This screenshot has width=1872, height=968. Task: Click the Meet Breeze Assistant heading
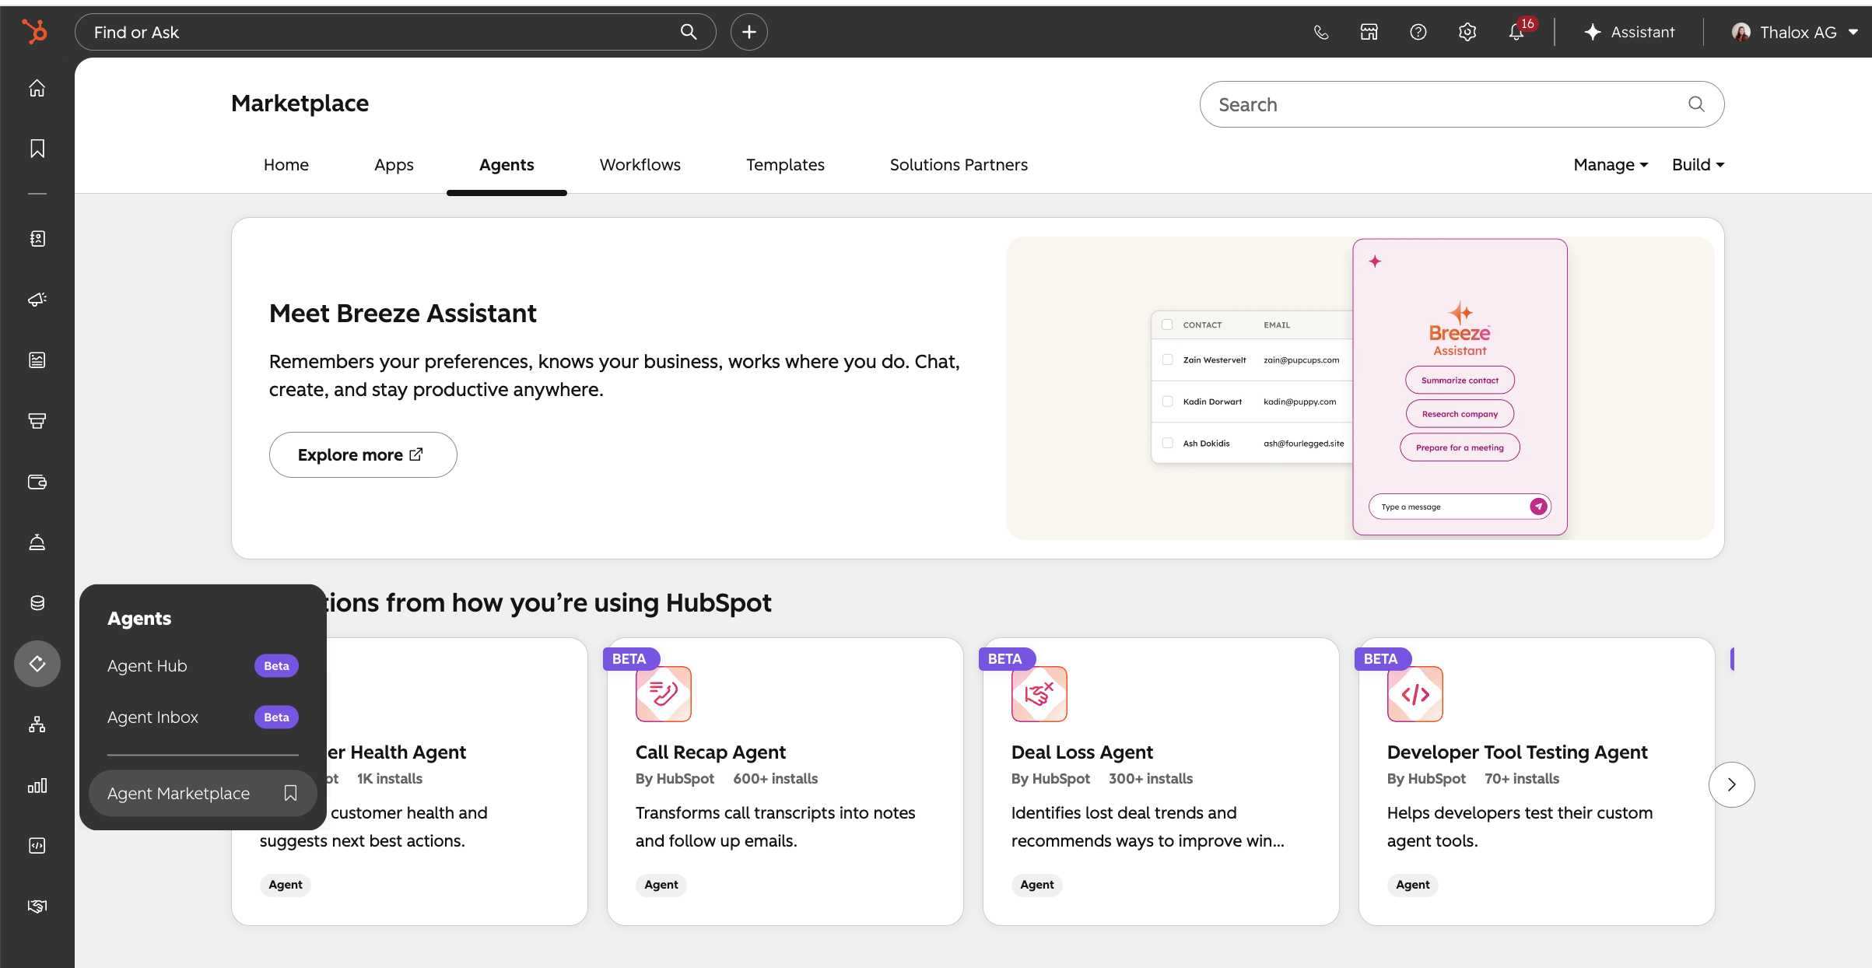coord(403,314)
